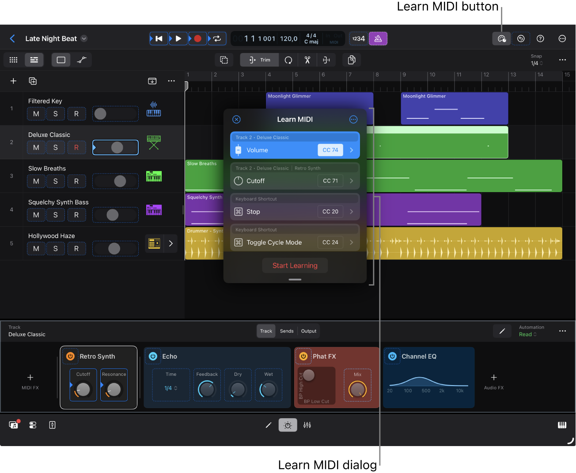Enable the metronome
The width and height of the screenshot is (576, 473).
coord(378,38)
